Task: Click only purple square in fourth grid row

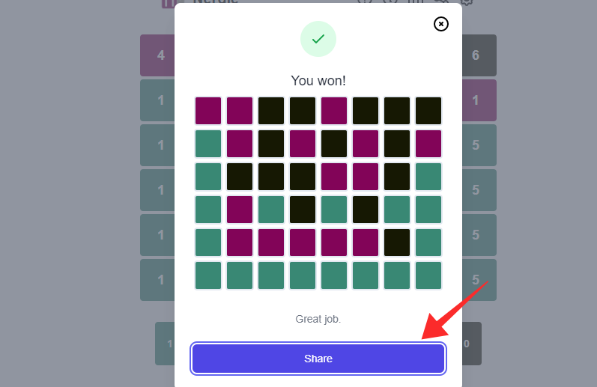Action: tap(240, 210)
